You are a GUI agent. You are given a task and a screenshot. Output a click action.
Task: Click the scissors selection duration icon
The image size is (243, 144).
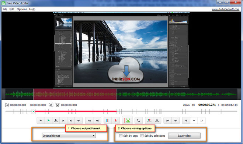tap(58, 105)
